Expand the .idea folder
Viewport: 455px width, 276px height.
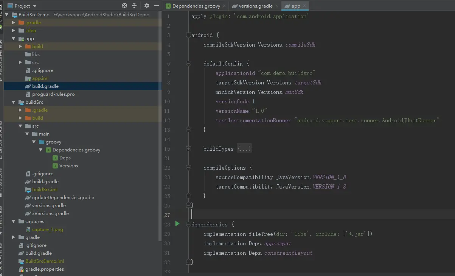click(14, 31)
